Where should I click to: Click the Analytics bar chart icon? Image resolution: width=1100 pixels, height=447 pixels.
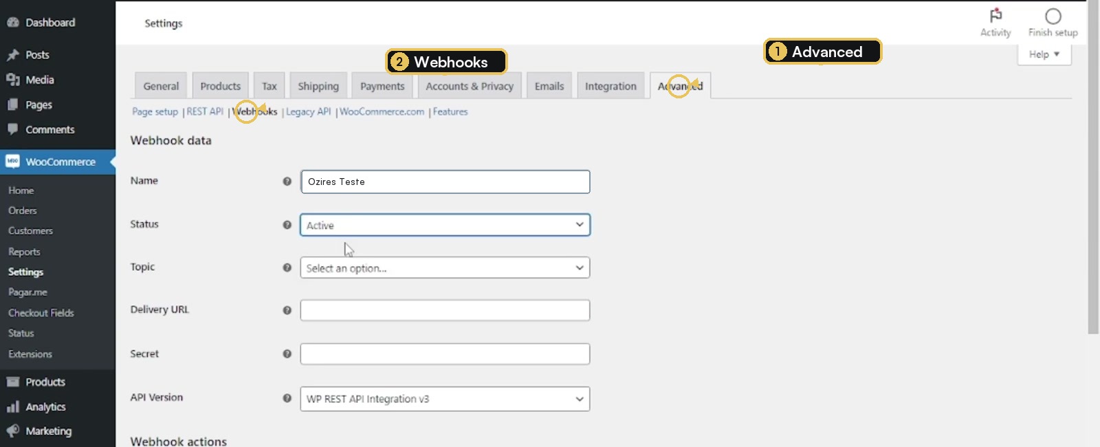coord(12,406)
